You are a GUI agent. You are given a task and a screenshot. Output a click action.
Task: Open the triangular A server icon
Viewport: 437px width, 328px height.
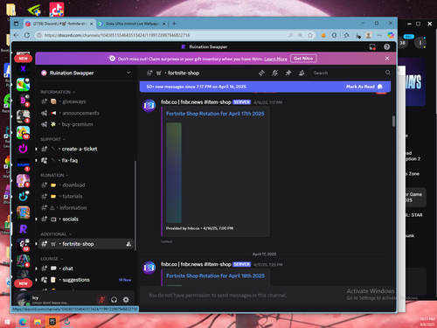23,261
